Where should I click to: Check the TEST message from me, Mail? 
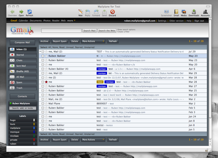coord(43,52)
